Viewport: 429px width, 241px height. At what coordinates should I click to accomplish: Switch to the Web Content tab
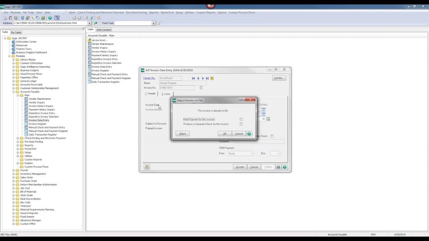tap(104, 29)
